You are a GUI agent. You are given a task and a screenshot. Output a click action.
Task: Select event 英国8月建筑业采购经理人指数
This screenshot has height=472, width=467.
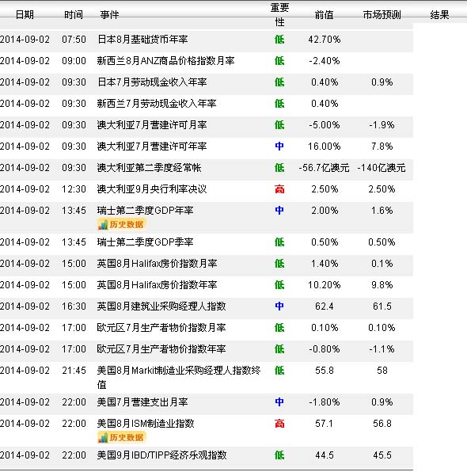click(x=161, y=306)
